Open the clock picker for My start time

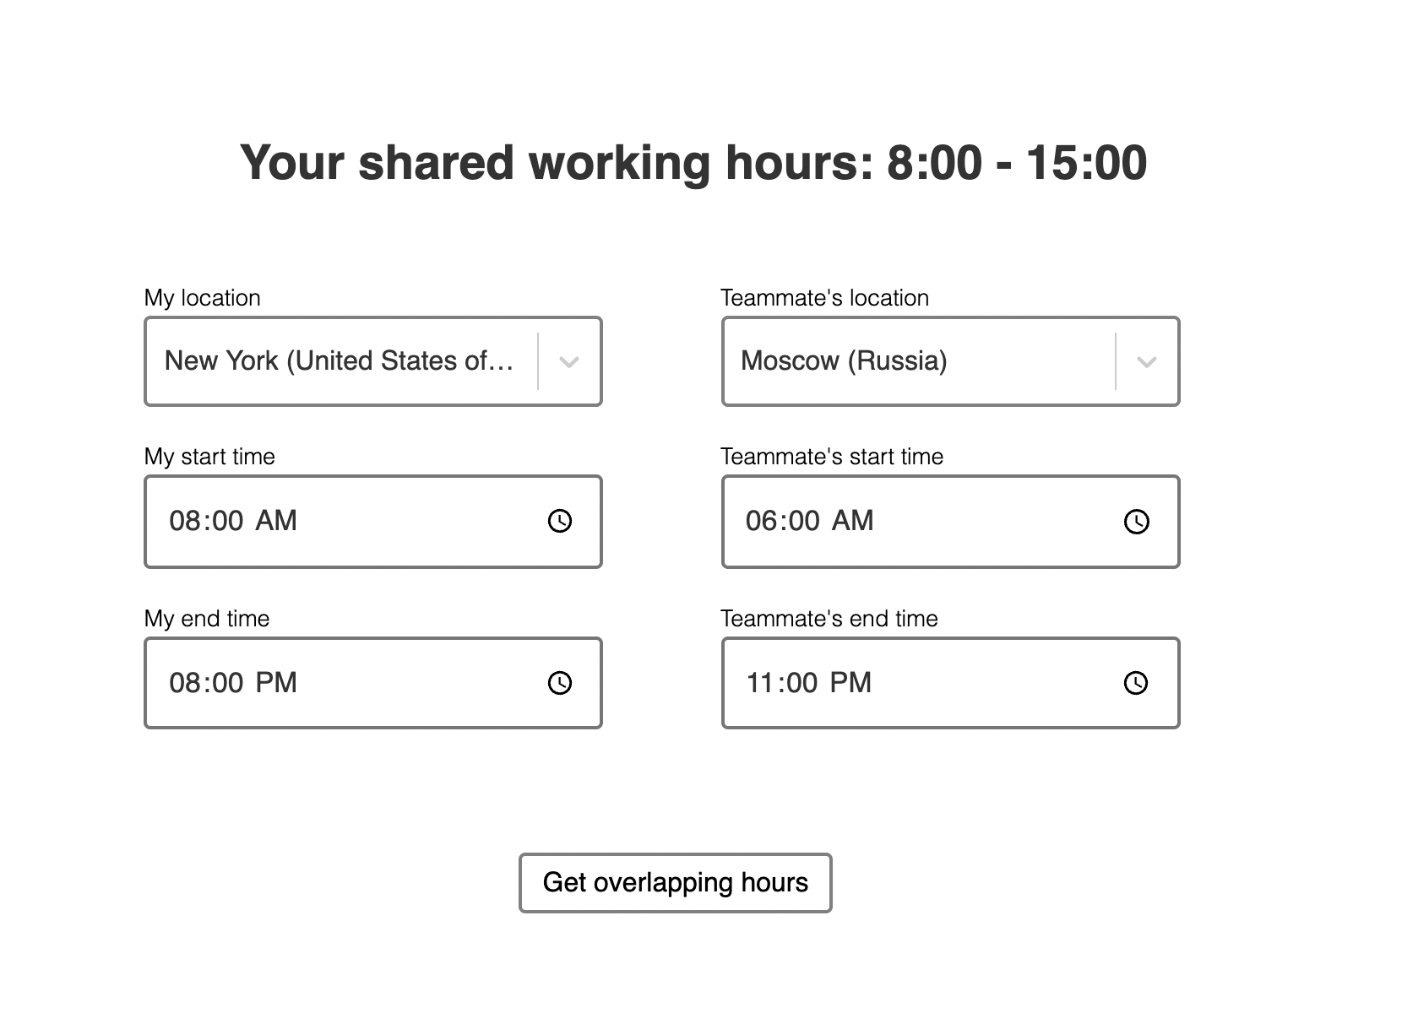559,521
